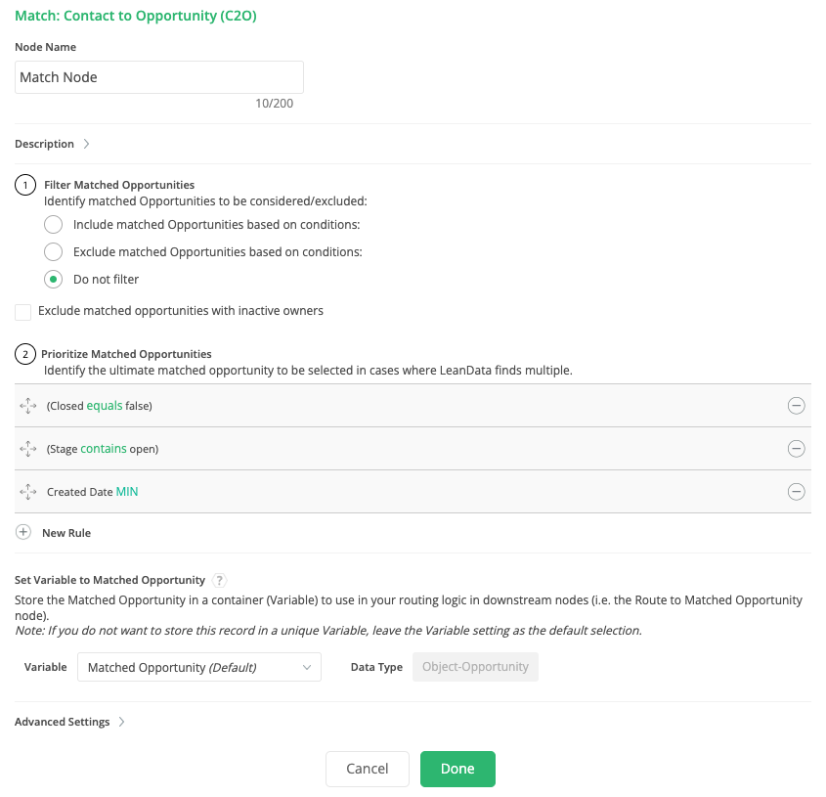Click drag handle on Created Date MIN rule

(x=27, y=492)
